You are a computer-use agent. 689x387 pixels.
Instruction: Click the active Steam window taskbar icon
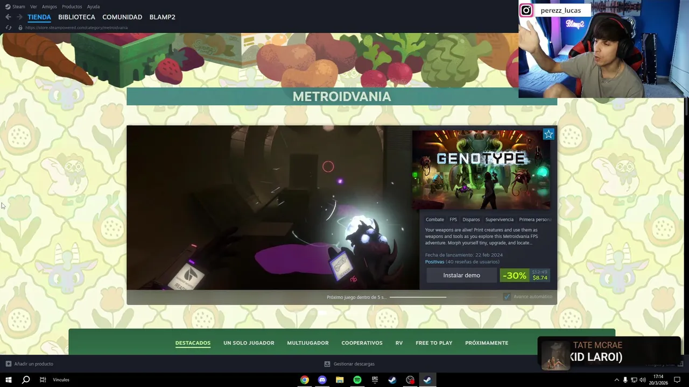pos(427,380)
